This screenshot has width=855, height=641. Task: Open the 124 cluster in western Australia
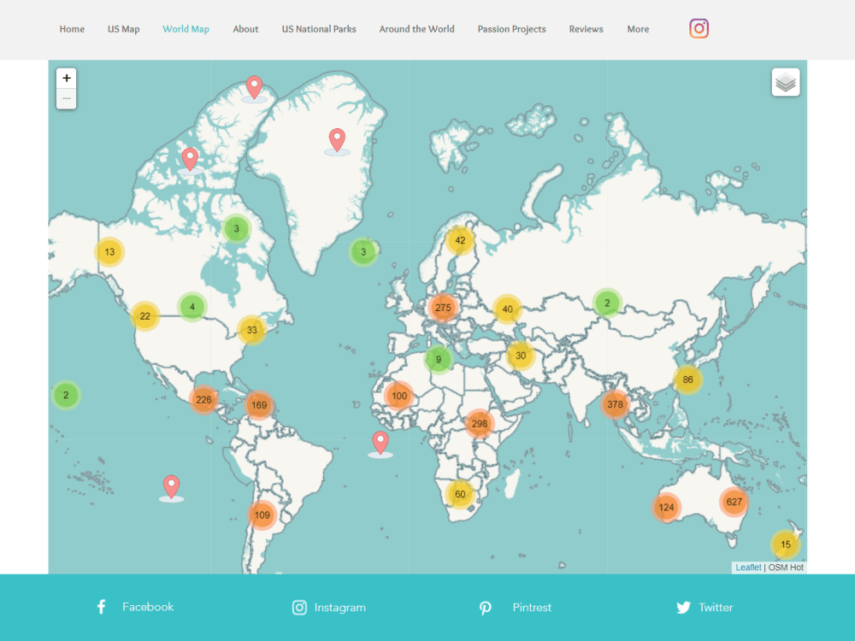tap(666, 508)
